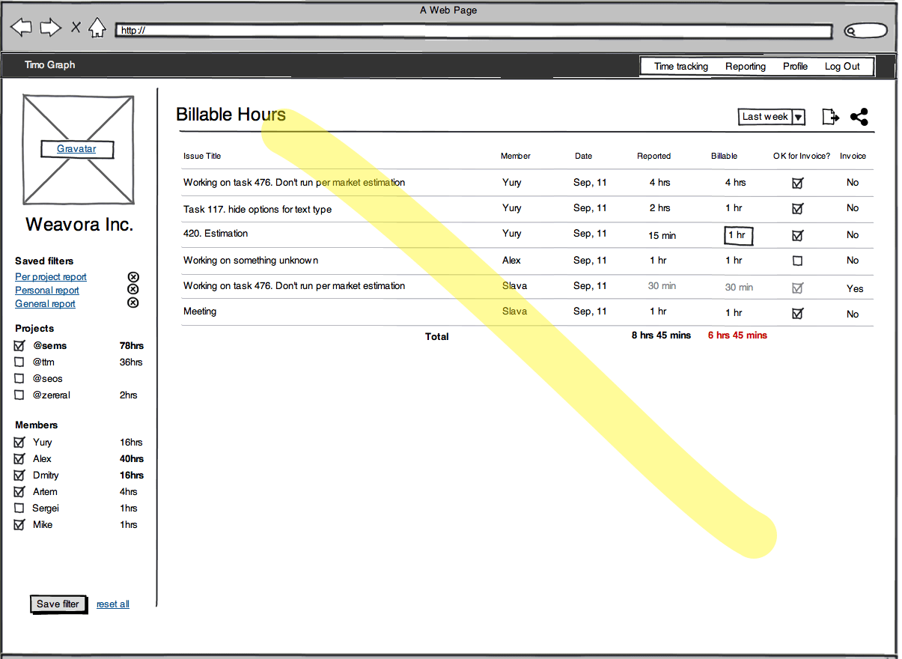Uncheck member Yury in the sidebar
Viewport: 902px width, 659px height.
click(x=19, y=443)
